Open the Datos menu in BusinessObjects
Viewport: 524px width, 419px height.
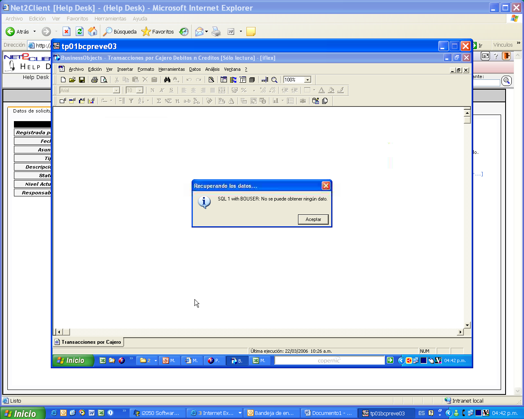click(x=195, y=69)
